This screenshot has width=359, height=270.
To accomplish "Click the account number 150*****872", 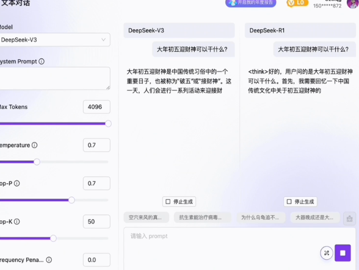I will [x=327, y=6].
